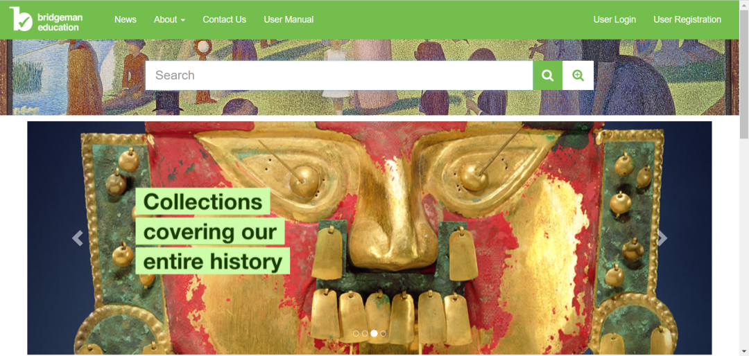
Task: Select the fourth carousel indicator dot
Action: tap(383, 334)
